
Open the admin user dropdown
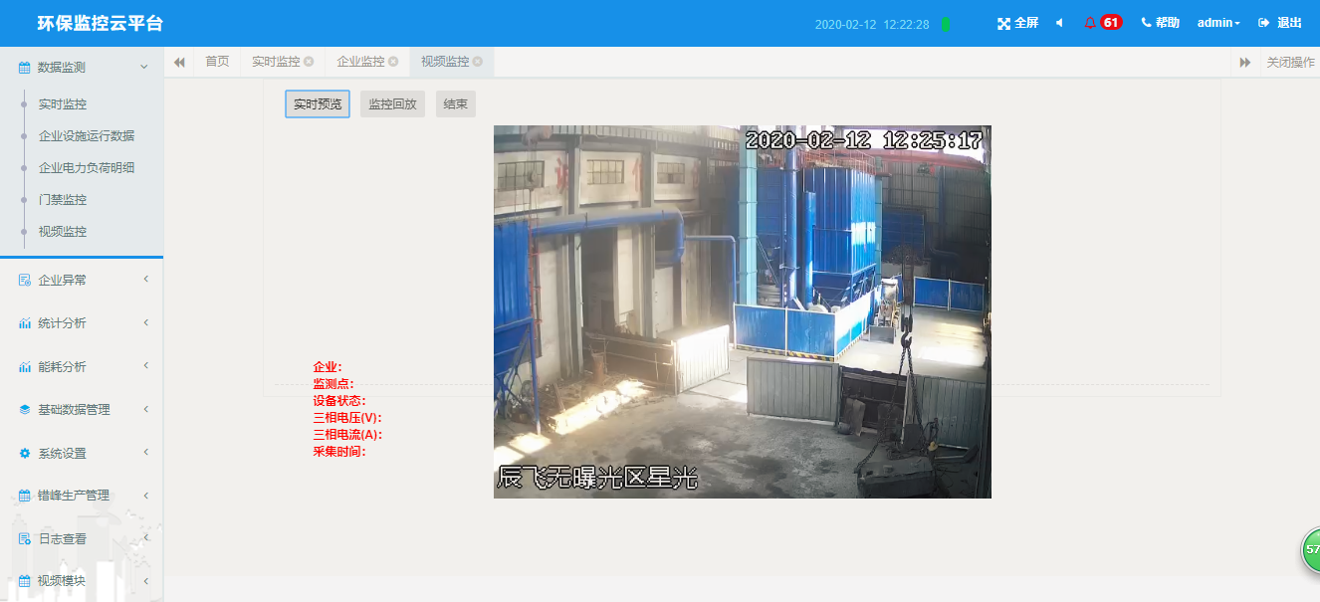1218,23
